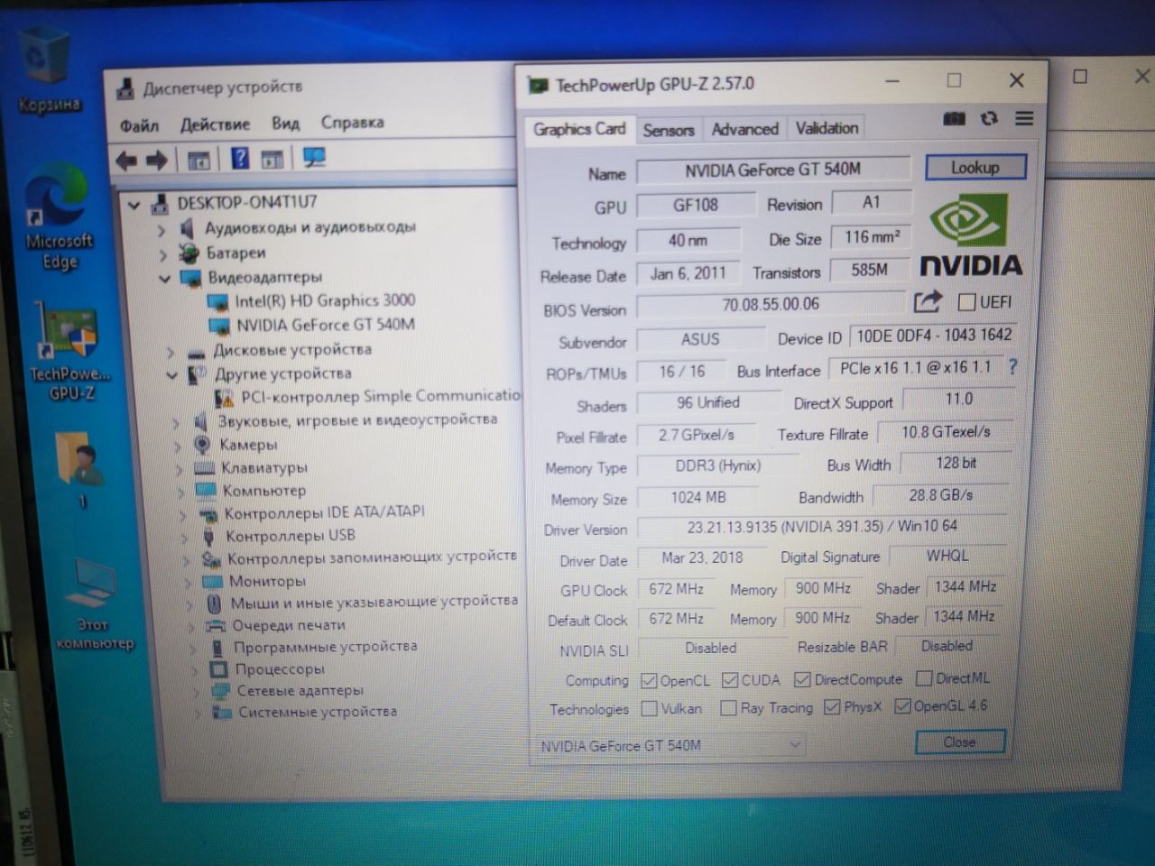Image resolution: width=1155 pixels, height=866 pixels.
Task: Click the Close button in GPU-Z
Action: pos(959,742)
